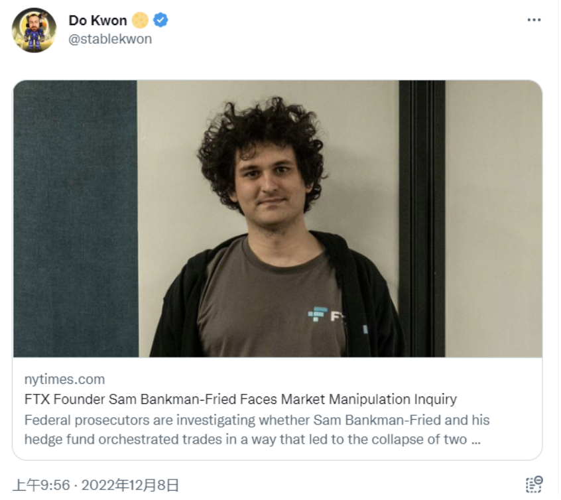Click the Federal prosecutors are investigating description text
Viewport: 561px width, 500px height.
point(257,430)
